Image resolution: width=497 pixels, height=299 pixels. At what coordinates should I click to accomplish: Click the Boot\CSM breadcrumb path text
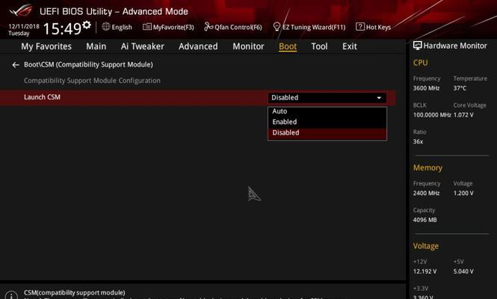(x=88, y=65)
